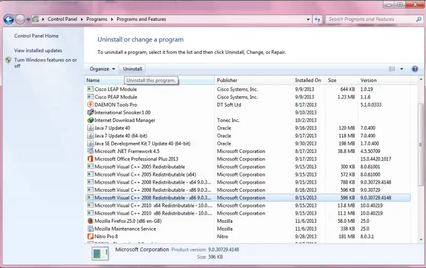Open Turn Windows features on or off
This screenshot has height=268, width=426.
[45, 63]
